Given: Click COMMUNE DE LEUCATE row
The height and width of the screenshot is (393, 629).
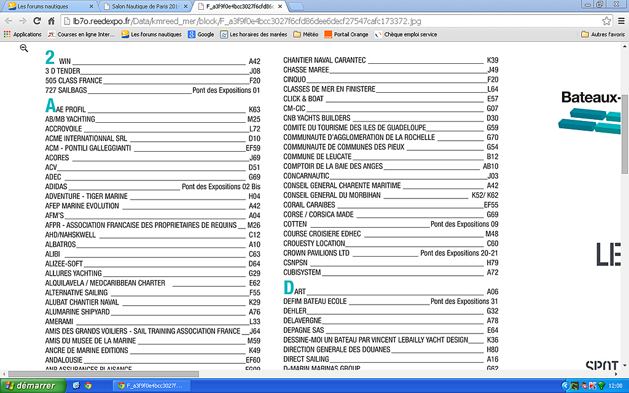Looking at the screenshot, I should [x=391, y=157].
